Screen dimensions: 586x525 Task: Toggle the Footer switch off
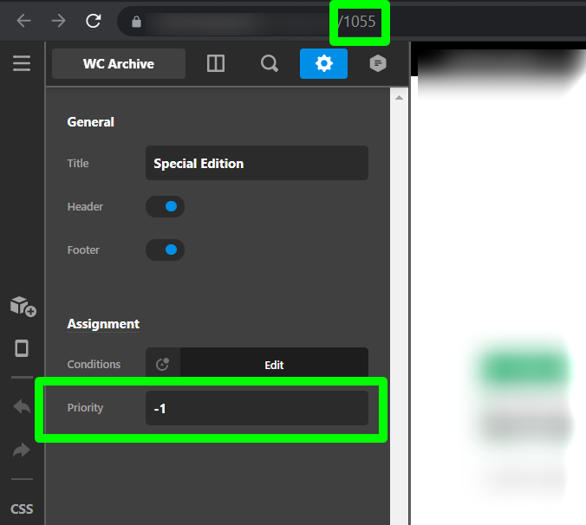pyautogui.click(x=166, y=250)
